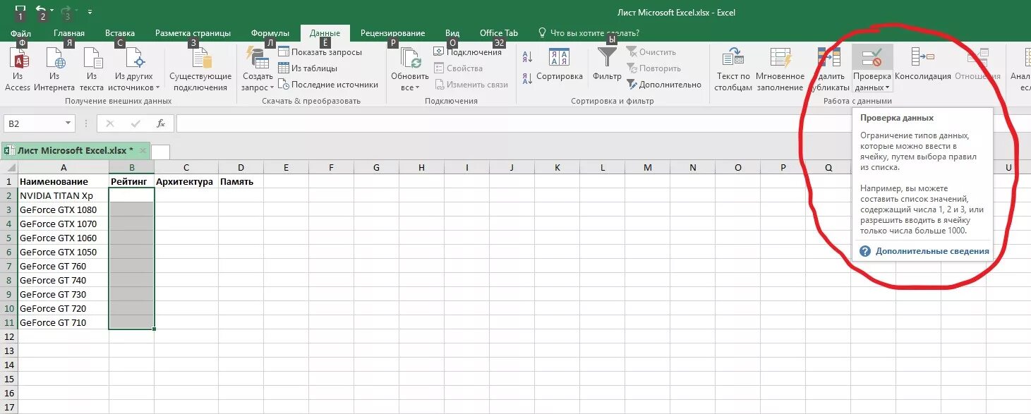Click the Подключения button
The height and width of the screenshot is (414, 1031).
[467, 52]
